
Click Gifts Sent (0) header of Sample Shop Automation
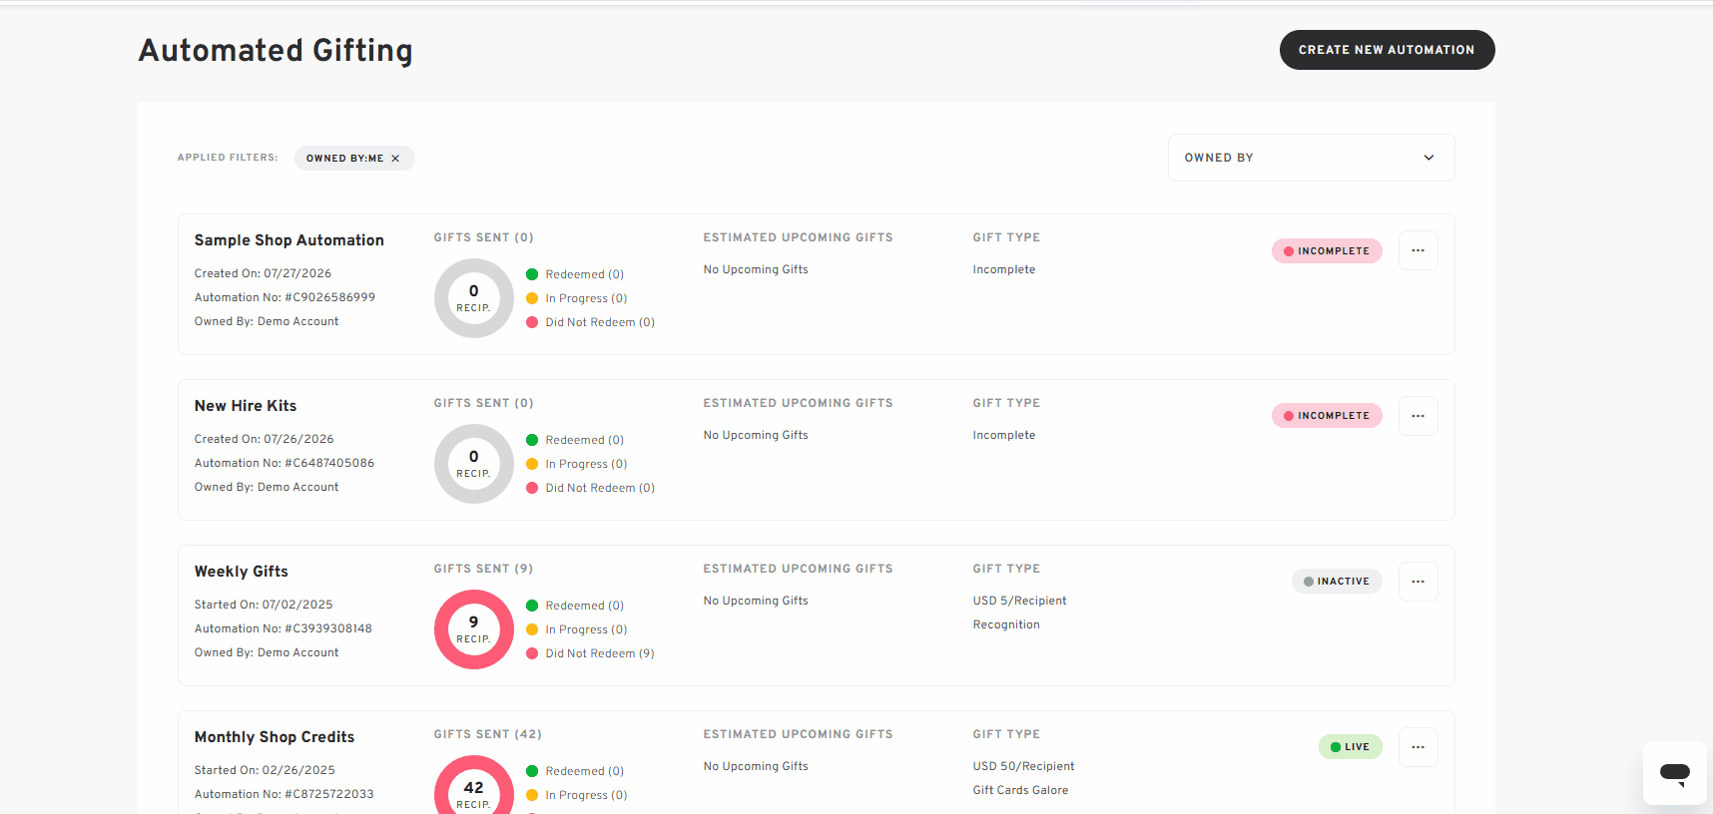483,237
